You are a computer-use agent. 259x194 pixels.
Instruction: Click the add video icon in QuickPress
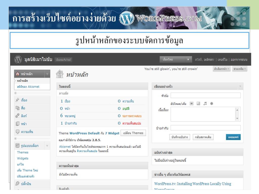tap(198, 104)
